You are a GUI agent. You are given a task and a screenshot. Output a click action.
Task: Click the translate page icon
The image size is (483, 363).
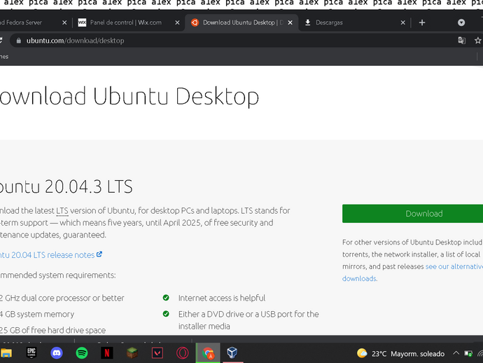tap(461, 41)
